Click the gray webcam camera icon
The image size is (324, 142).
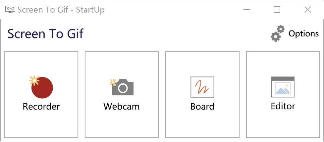pyautogui.click(x=123, y=88)
